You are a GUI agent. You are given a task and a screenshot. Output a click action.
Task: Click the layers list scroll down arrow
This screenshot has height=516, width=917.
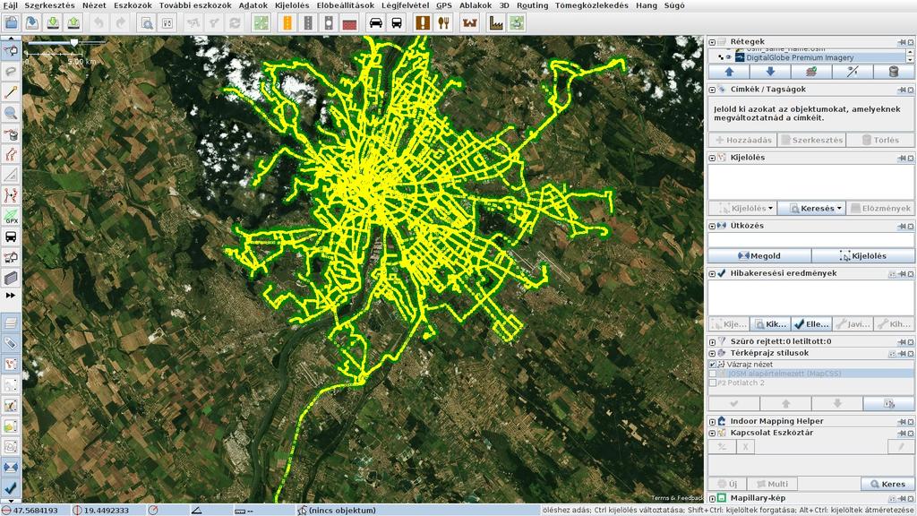point(910,60)
